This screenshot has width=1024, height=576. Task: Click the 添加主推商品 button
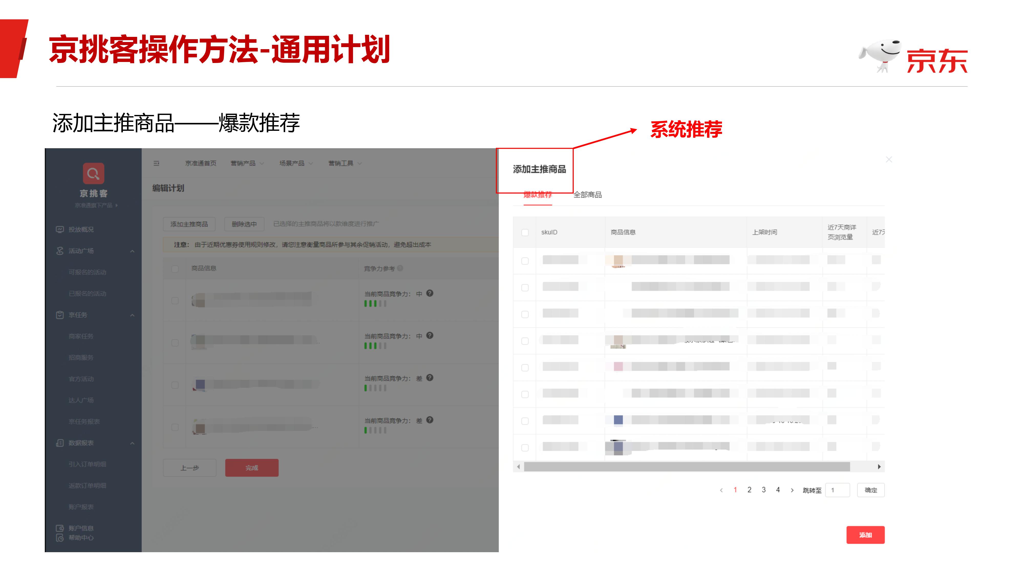coord(189,224)
